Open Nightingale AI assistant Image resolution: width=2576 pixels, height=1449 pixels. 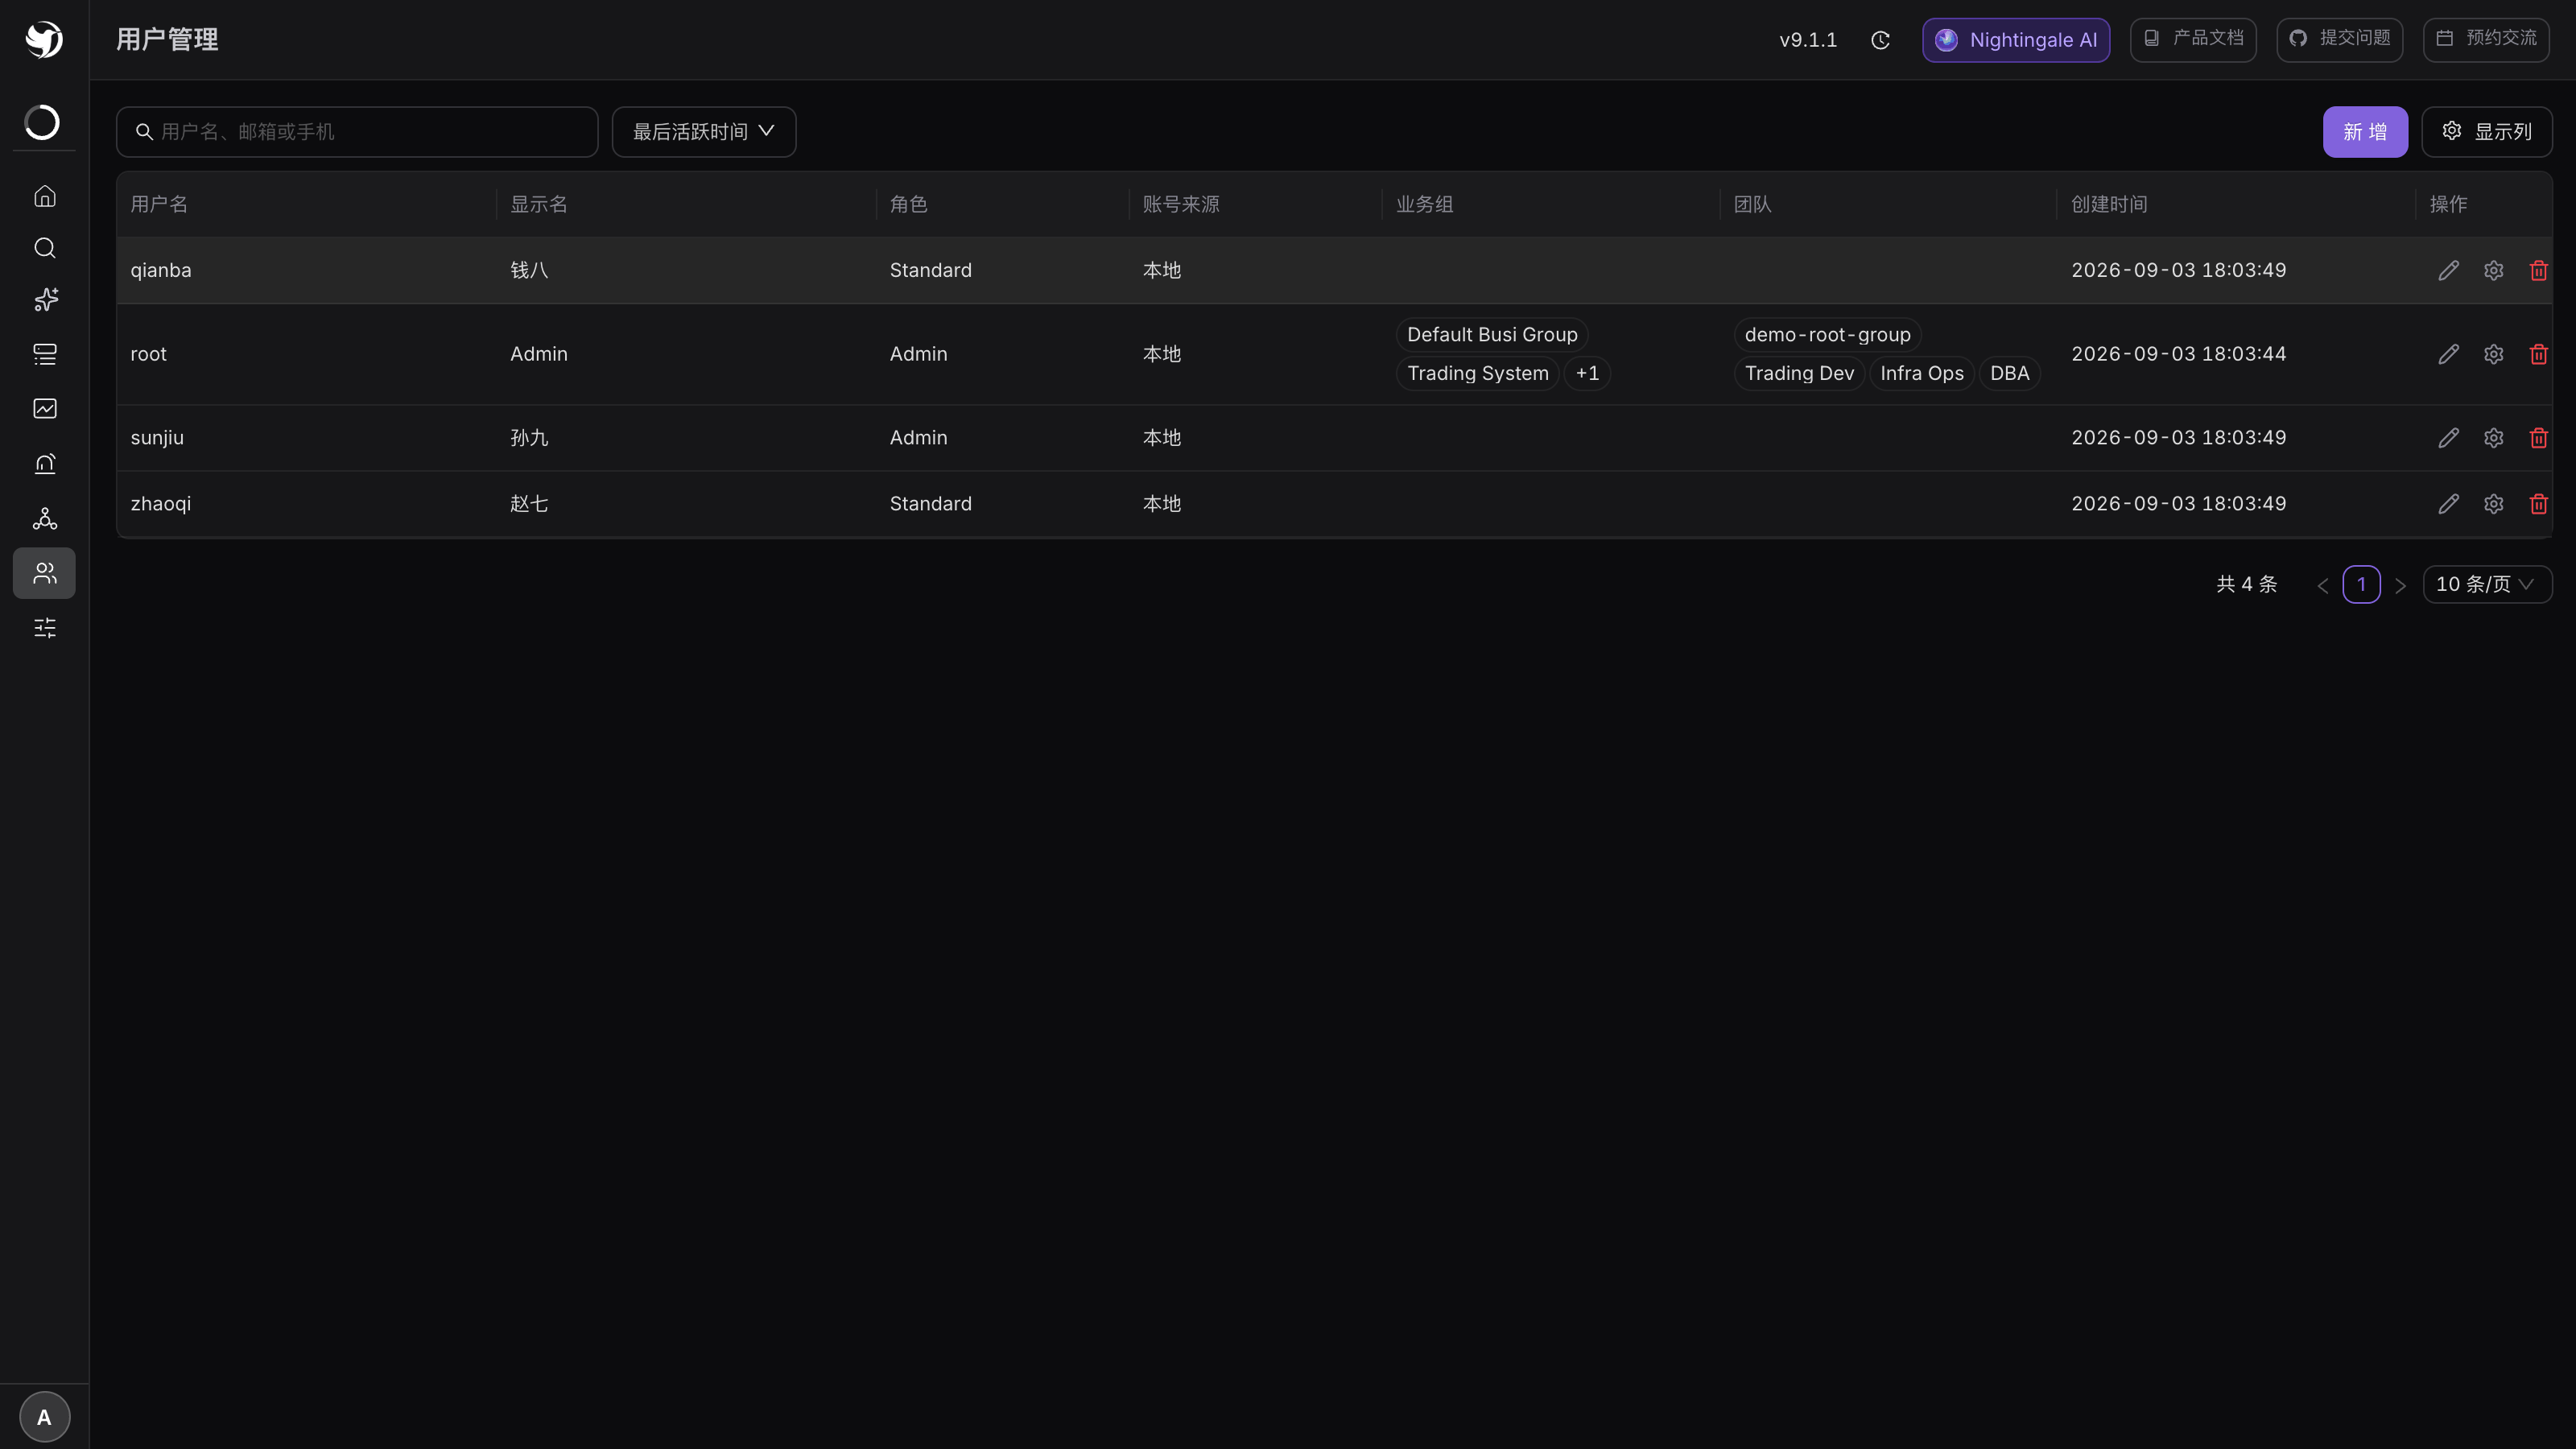point(2016,40)
